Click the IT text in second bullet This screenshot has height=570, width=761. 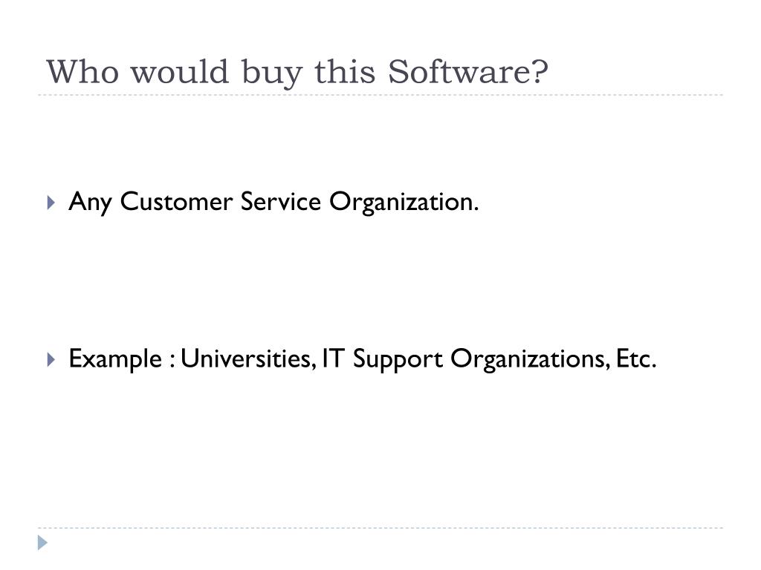pyautogui.click(x=334, y=358)
